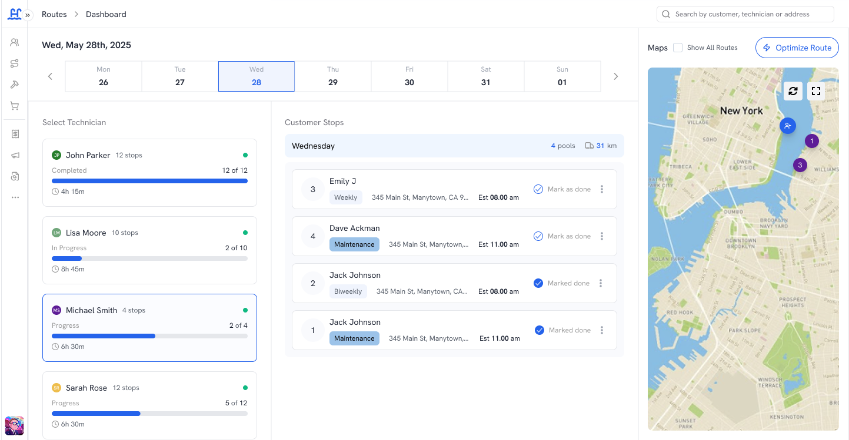Open the report clock sidebar icon

point(15,176)
